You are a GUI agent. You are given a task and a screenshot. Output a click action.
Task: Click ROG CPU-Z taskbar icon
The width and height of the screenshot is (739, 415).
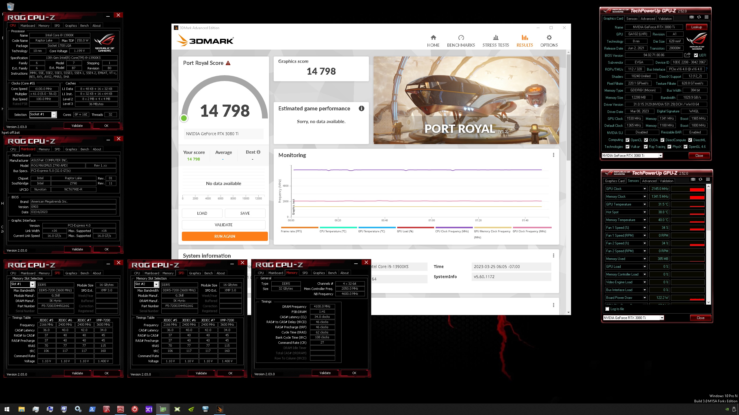point(120,409)
